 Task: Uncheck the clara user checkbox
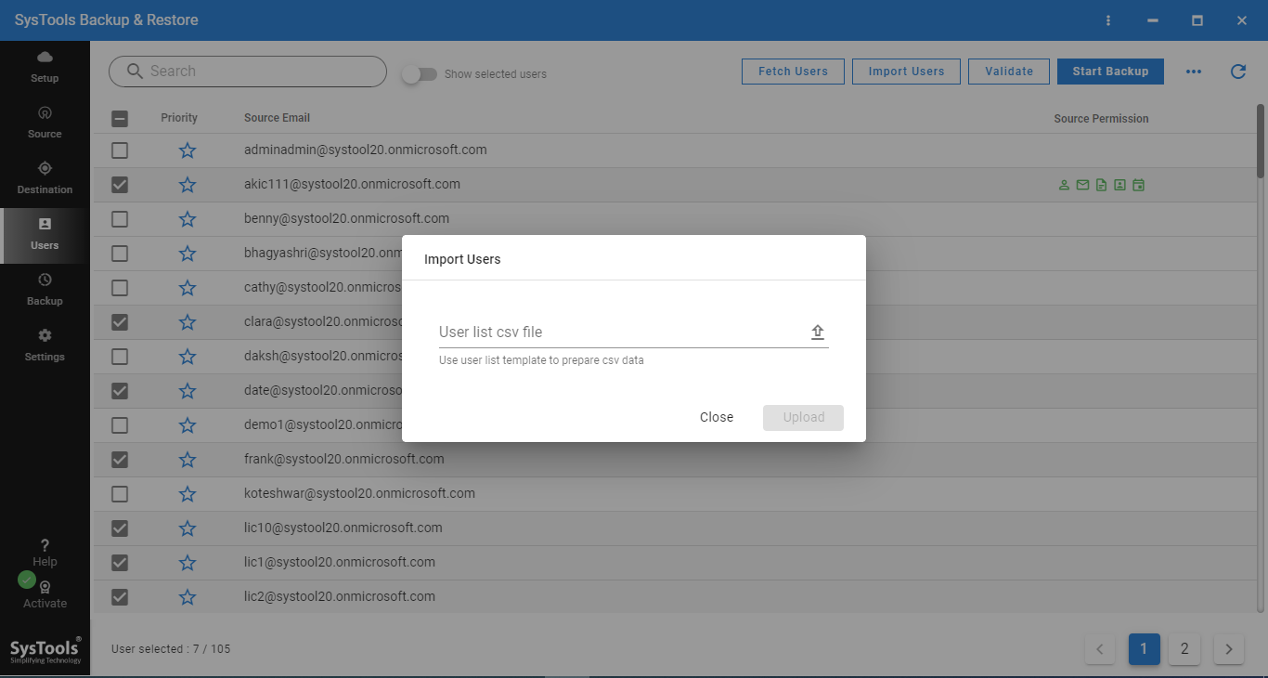coord(120,322)
